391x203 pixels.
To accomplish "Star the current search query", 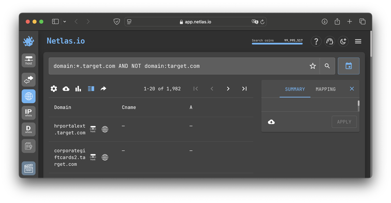I will [x=312, y=66].
